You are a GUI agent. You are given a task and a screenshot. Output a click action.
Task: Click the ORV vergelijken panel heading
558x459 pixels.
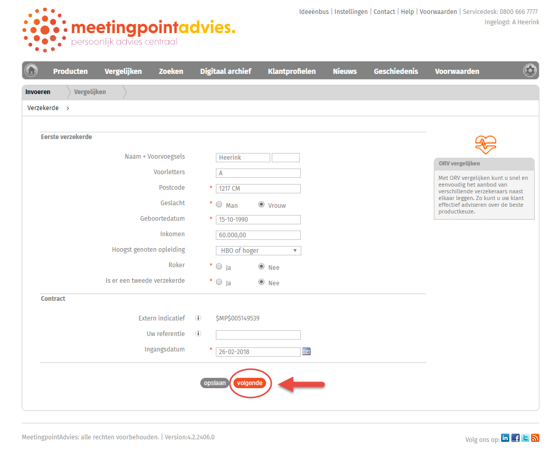pyautogui.click(x=459, y=164)
